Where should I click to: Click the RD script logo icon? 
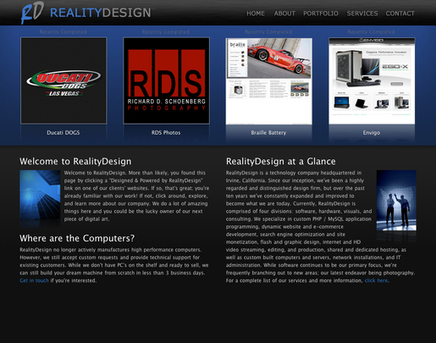click(32, 13)
